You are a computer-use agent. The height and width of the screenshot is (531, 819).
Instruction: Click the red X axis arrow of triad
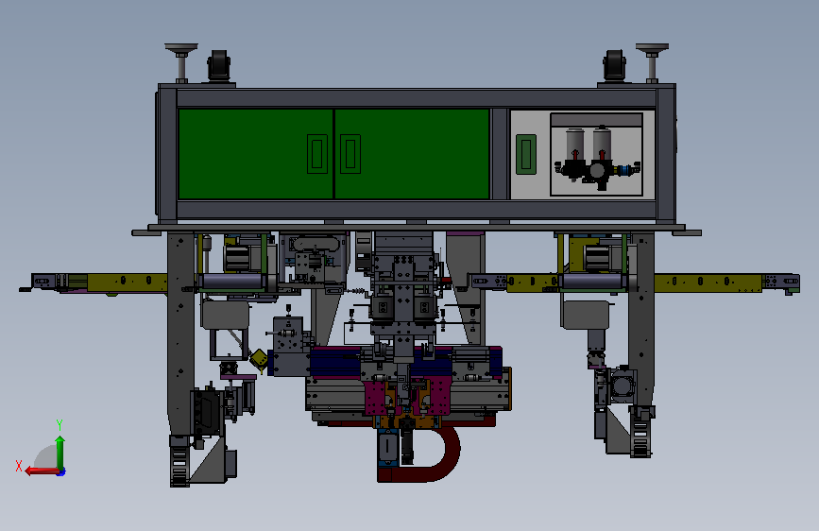click(x=42, y=471)
